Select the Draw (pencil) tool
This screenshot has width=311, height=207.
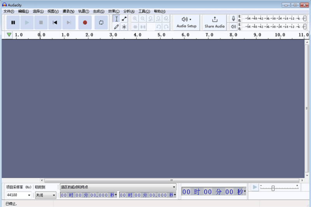116,27
